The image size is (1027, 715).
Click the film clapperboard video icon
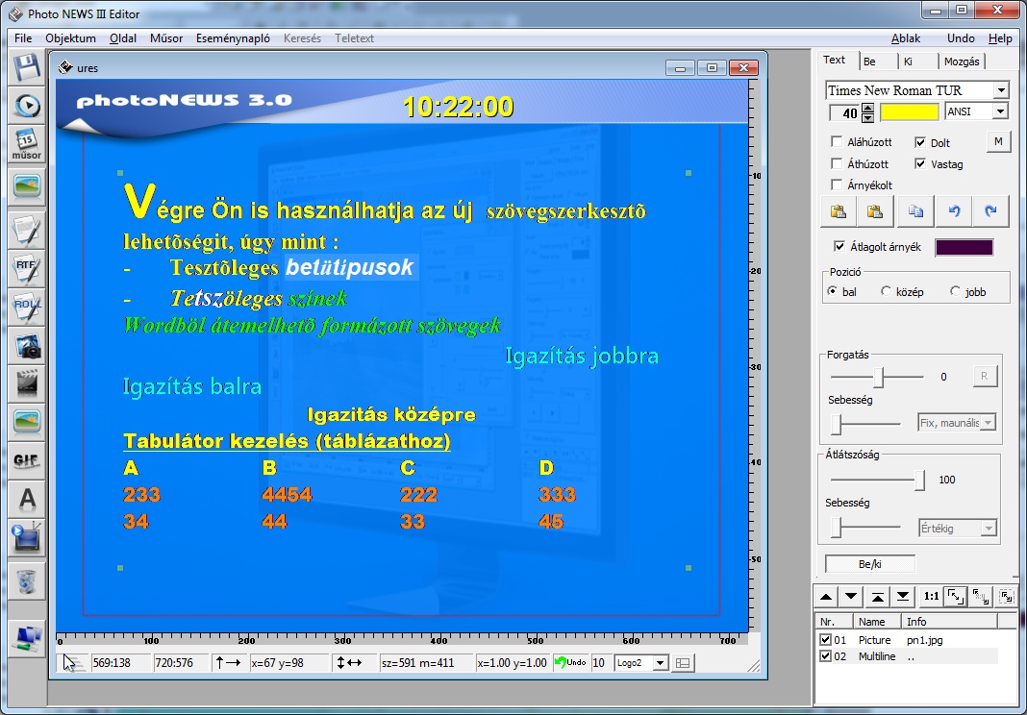(x=26, y=383)
